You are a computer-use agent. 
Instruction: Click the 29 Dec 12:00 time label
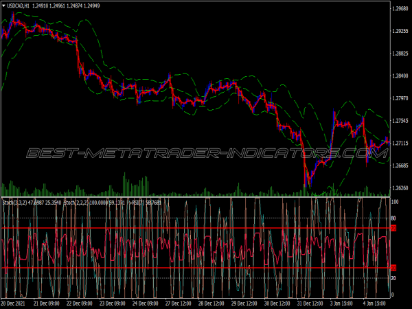244,304
